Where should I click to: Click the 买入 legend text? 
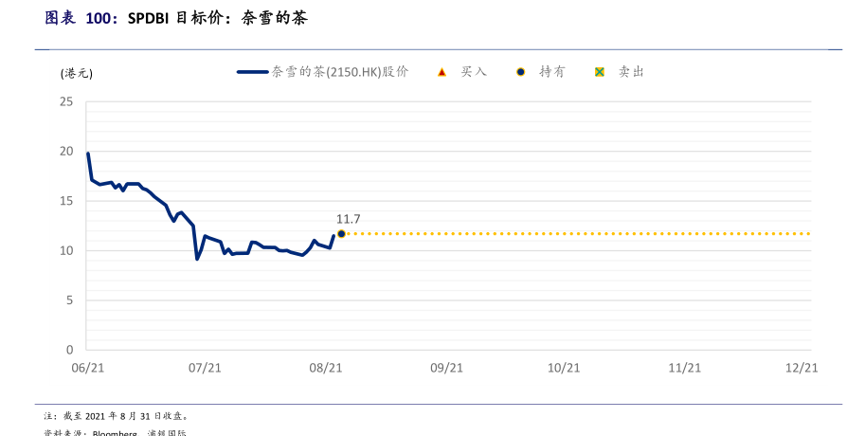[474, 72]
